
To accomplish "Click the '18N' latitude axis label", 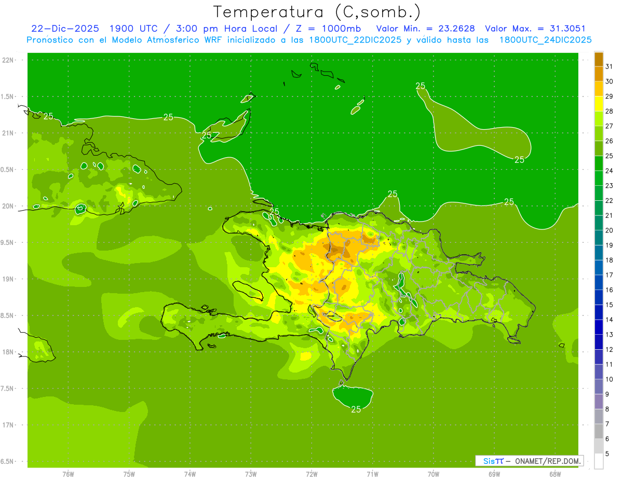I will 8,352.
